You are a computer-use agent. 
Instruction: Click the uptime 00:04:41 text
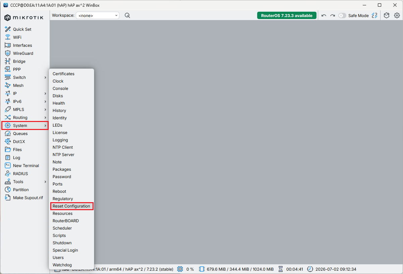pyautogui.click(x=295, y=269)
